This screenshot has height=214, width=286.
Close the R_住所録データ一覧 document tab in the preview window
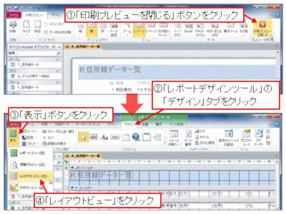pyautogui.click(x=277, y=47)
